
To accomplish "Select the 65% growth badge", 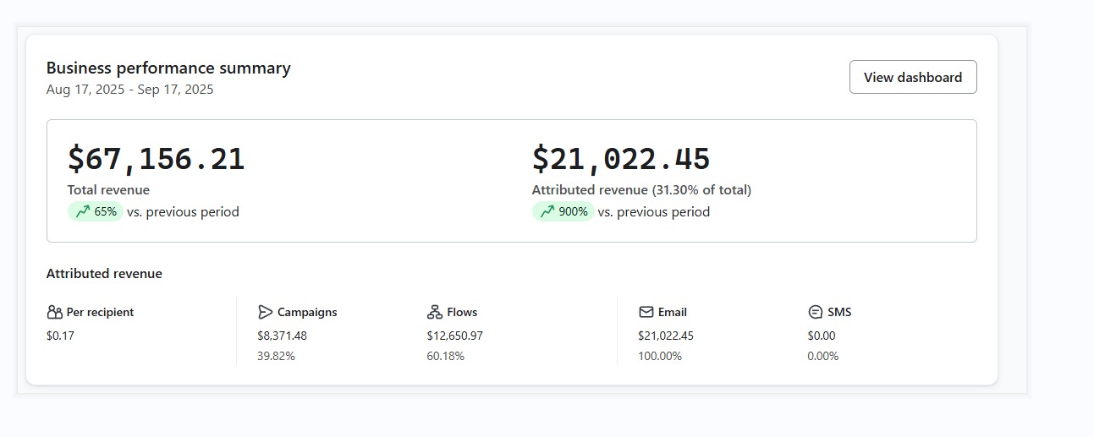I will [x=96, y=211].
